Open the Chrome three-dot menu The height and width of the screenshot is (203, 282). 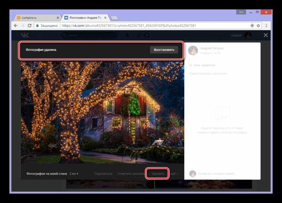tap(266, 25)
